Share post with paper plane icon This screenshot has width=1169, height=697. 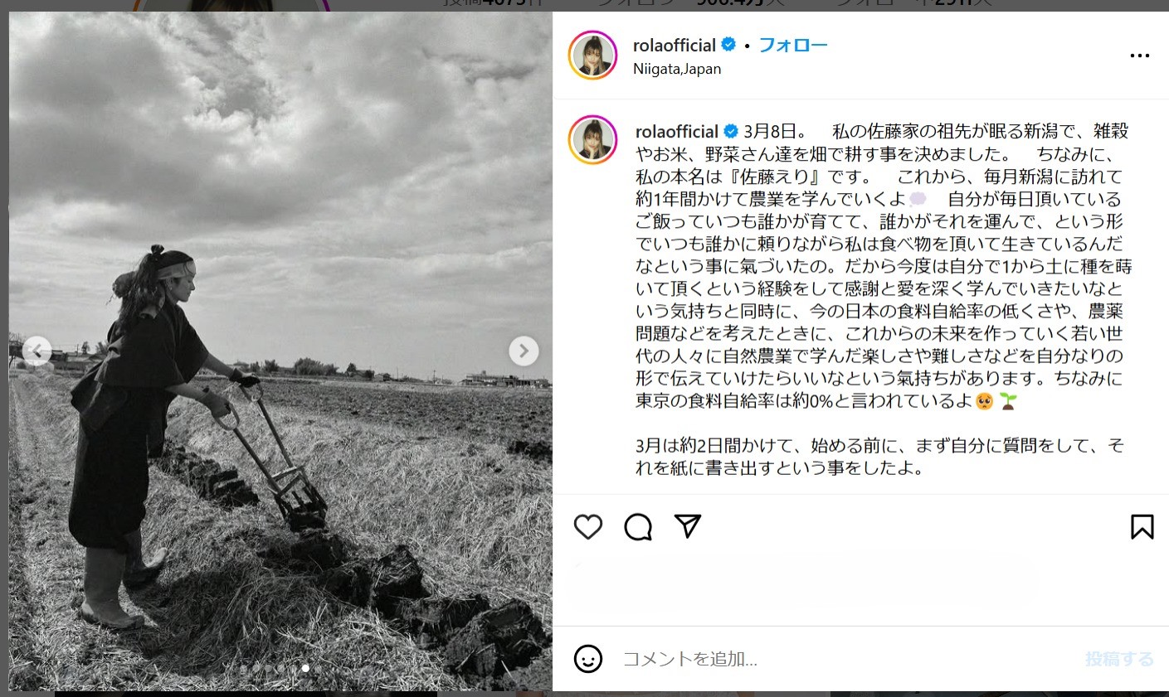[688, 526]
